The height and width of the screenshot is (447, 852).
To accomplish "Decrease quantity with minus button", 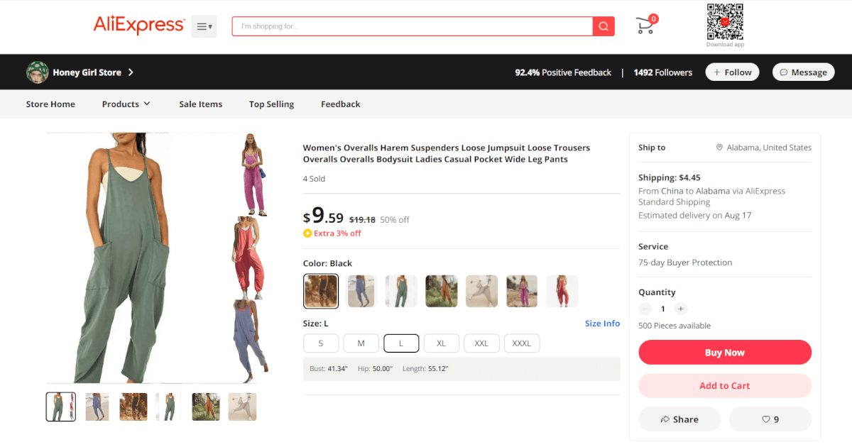I will [645, 309].
